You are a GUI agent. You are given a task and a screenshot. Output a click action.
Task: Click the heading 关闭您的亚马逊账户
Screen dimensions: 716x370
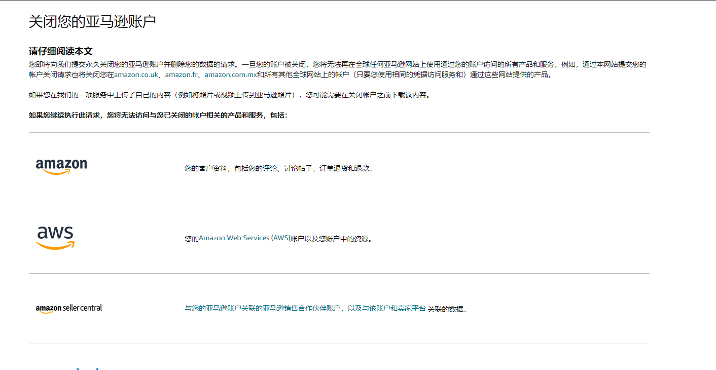point(92,22)
